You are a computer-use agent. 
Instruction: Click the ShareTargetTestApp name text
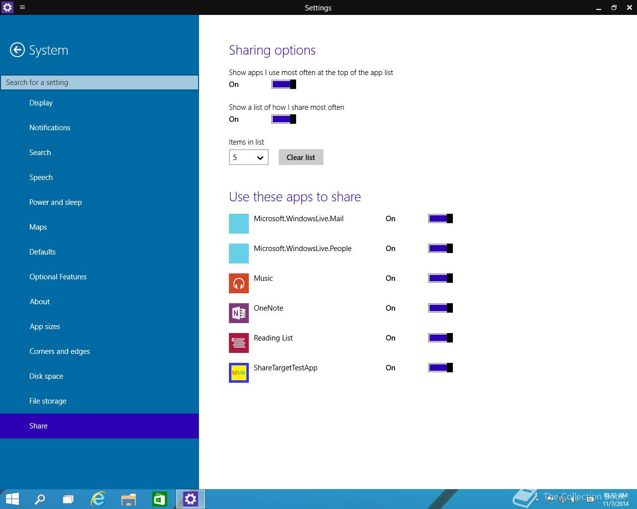(286, 368)
